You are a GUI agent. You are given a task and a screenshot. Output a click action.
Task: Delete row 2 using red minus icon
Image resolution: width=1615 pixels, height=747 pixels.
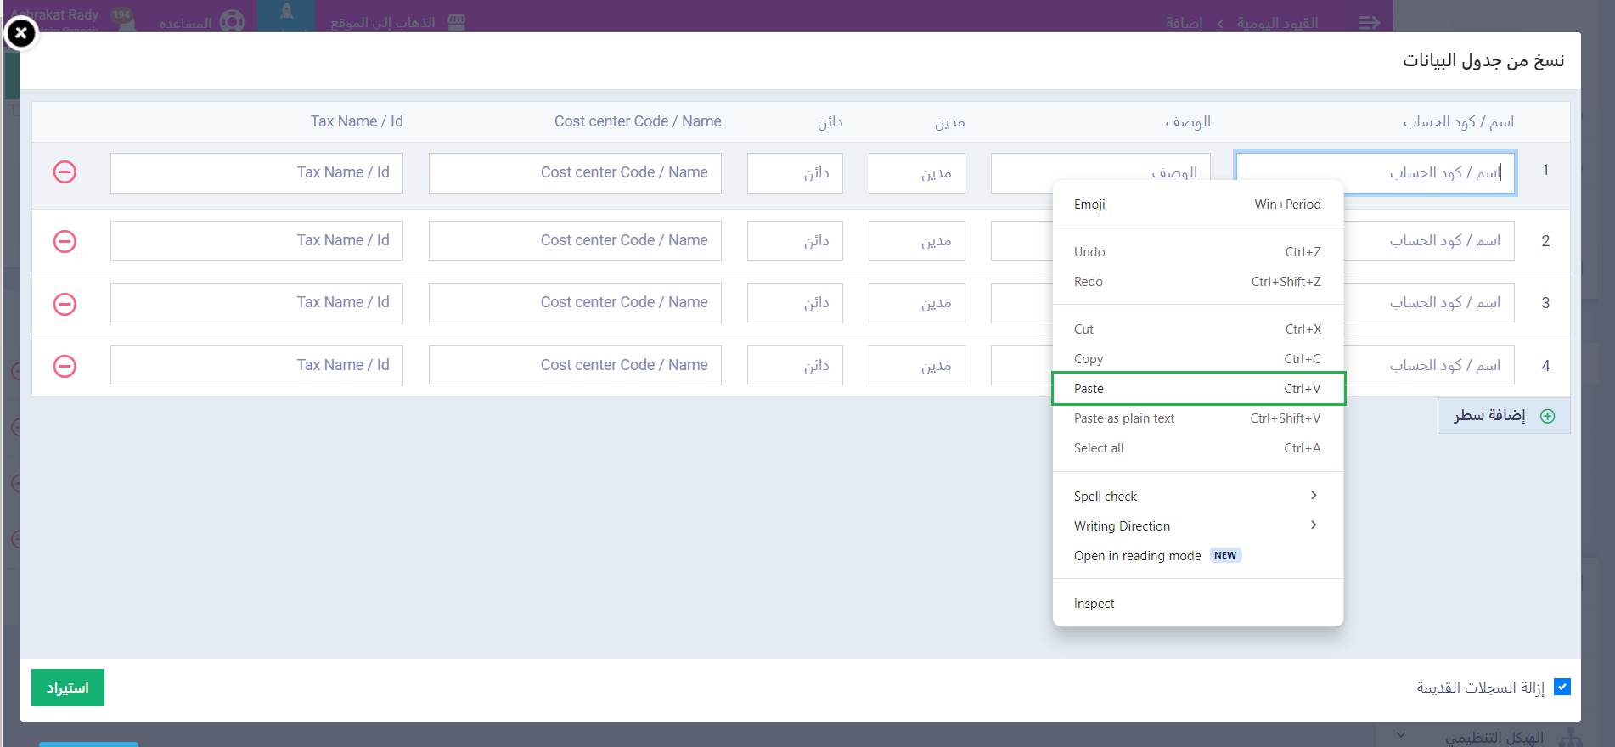(65, 241)
